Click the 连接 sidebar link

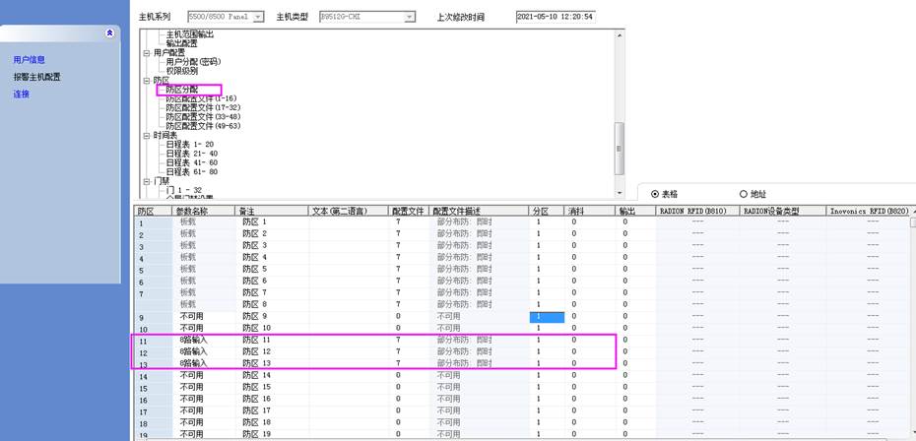coord(22,94)
